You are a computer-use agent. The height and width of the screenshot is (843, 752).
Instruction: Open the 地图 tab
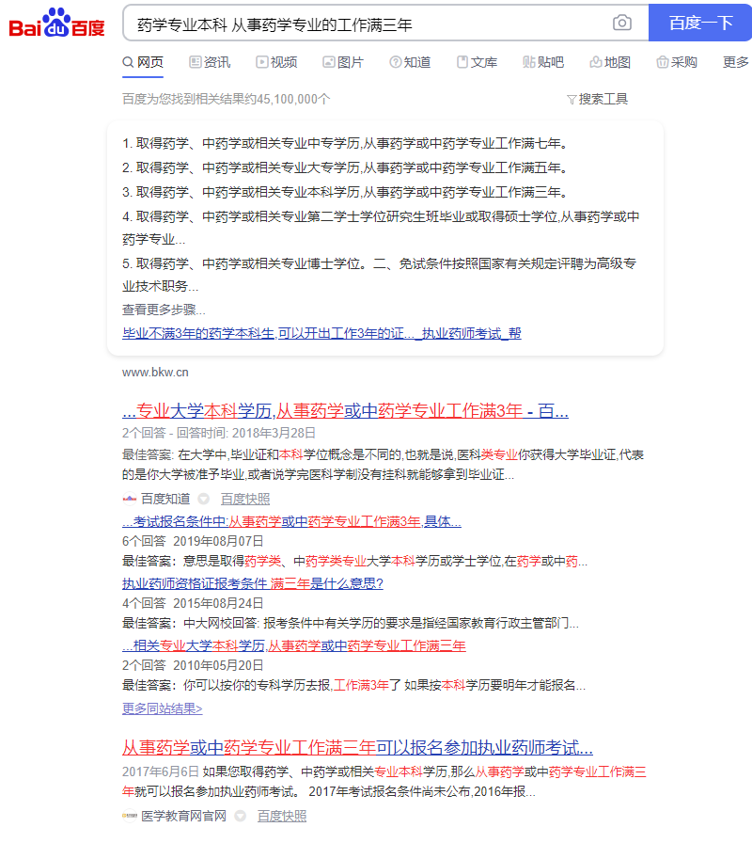[610, 62]
